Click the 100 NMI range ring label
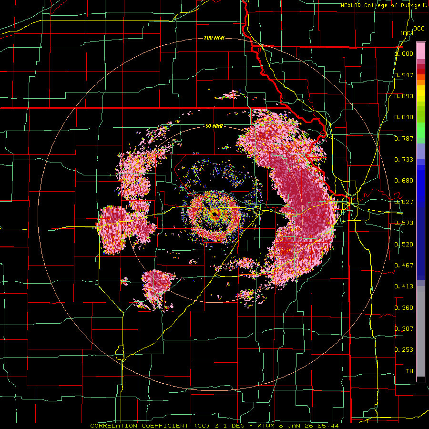The height and width of the screenshot is (429, 429). tap(214, 38)
